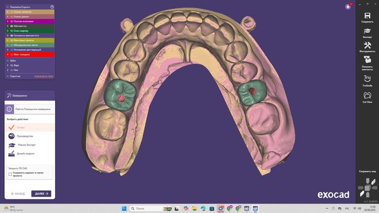Open the TruSmile rendering icon
Image resolution: width=379 pixels, height=213 pixels.
367,79
